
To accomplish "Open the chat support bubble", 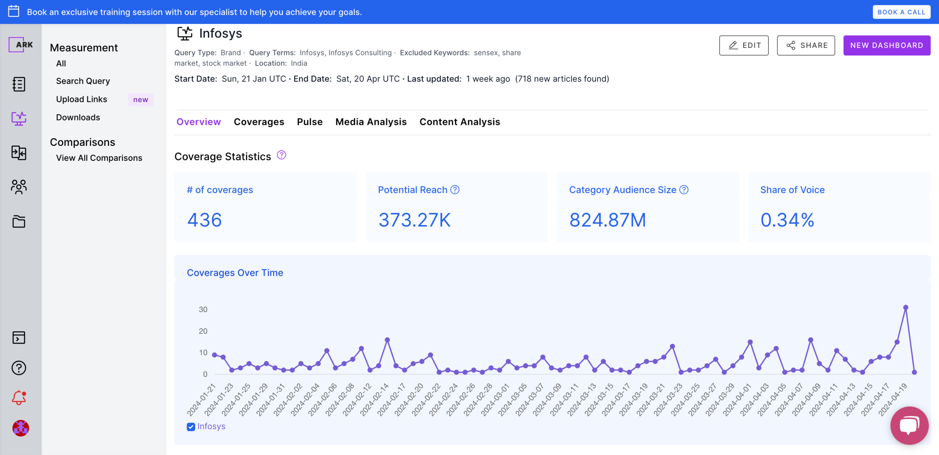I will click(x=909, y=425).
